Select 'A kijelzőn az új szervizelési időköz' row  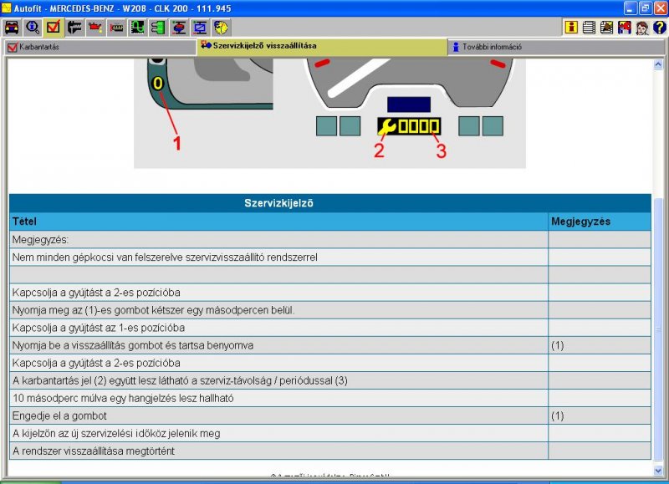pyautogui.click(x=330, y=433)
